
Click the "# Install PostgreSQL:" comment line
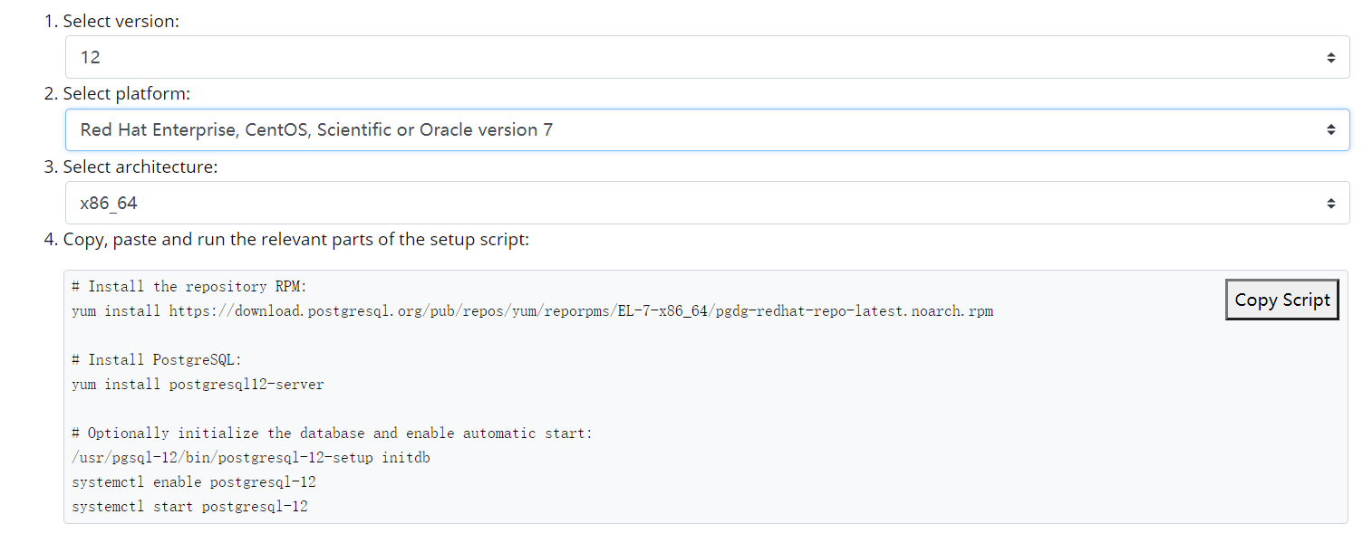[158, 360]
